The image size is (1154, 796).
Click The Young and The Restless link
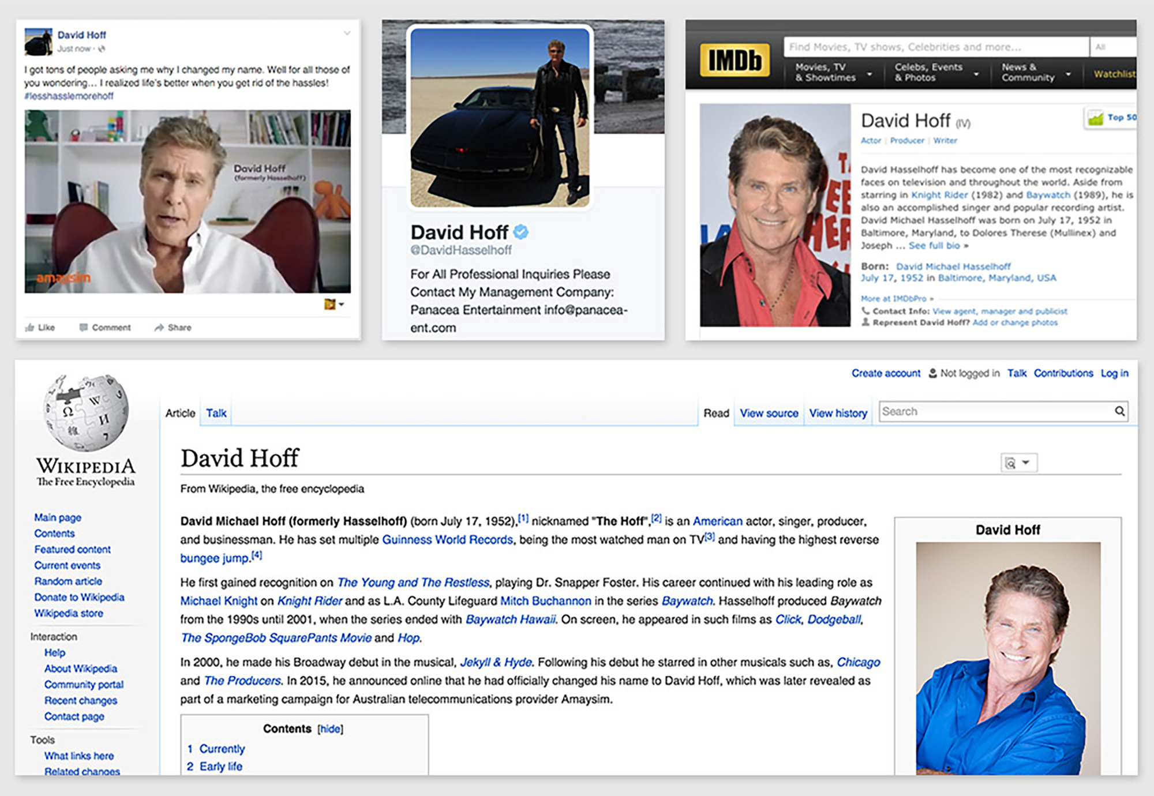[413, 583]
